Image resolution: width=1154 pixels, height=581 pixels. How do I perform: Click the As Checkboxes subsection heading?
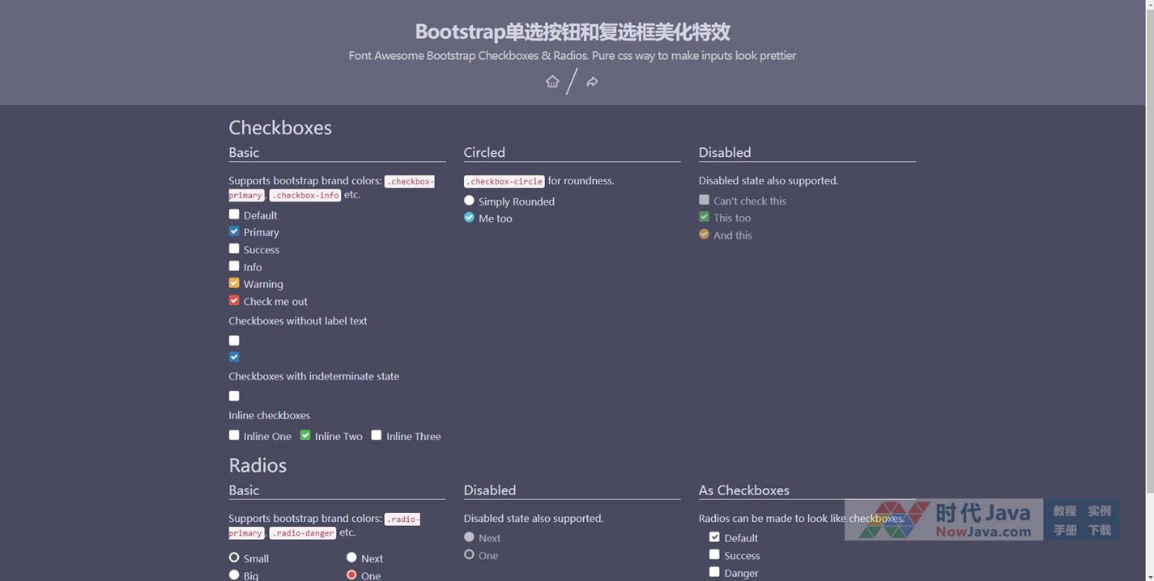click(x=744, y=490)
